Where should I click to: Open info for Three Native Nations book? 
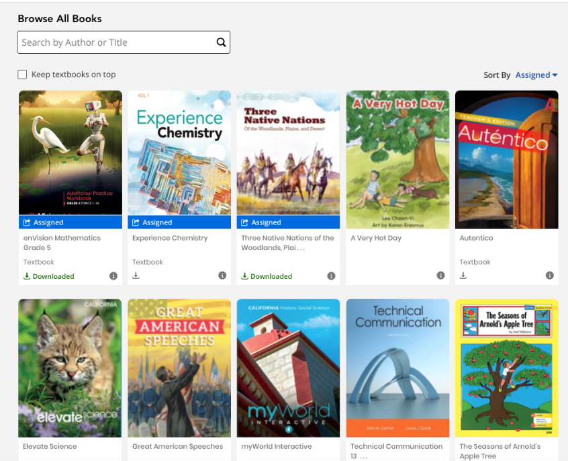tap(331, 276)
